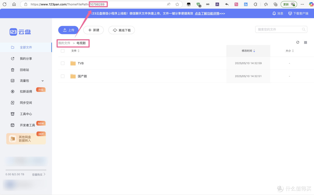Expand the 流量包 chevron
Viewport: 314px width, 195px height.
tap(43, 81)
